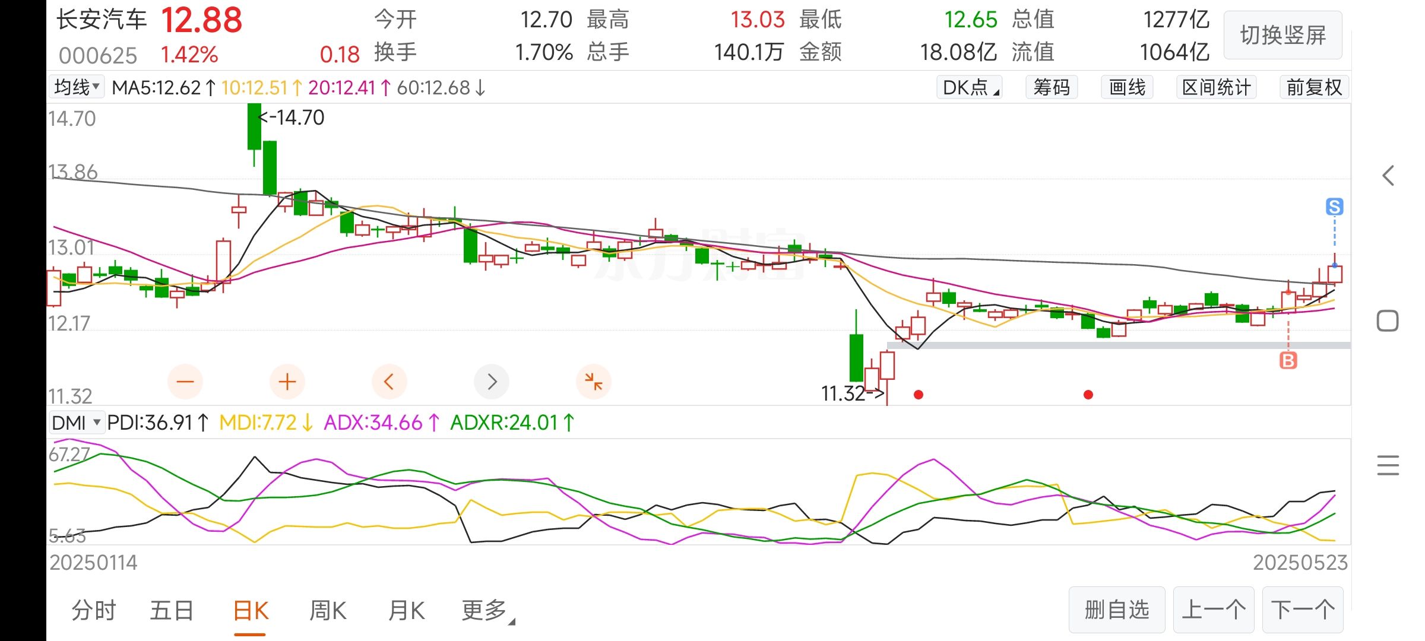Open the 前复权 adjustment selector
This screenshot has height=641, width=1425.
click(x=1314, y=88)
